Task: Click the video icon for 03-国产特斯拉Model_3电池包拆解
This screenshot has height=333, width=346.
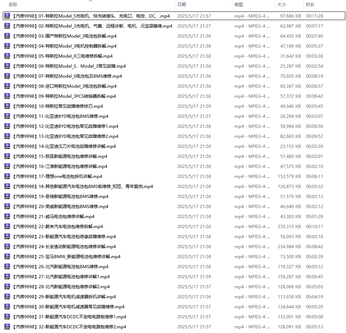Action: click(x=7, y=36)
